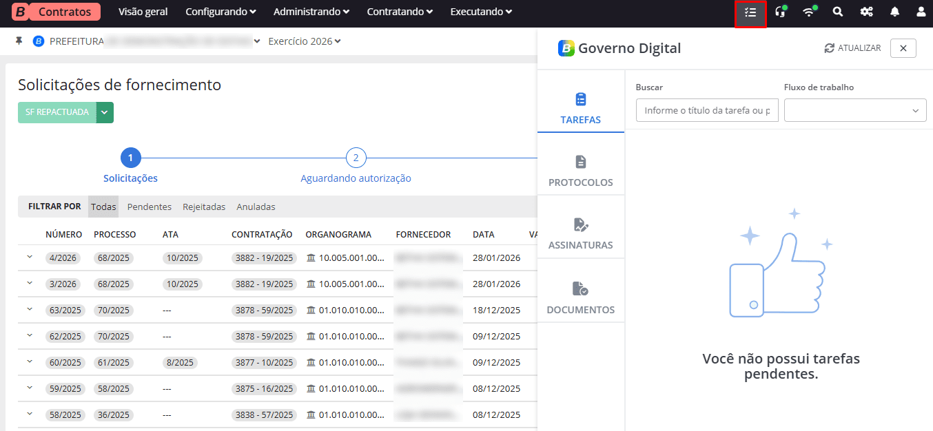Expand row for solicitation 4/2026
This screenshot has height=431, width=933.
30,257
